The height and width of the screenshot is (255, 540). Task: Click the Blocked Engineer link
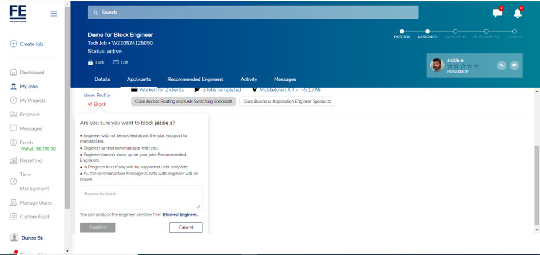point(180,214)
